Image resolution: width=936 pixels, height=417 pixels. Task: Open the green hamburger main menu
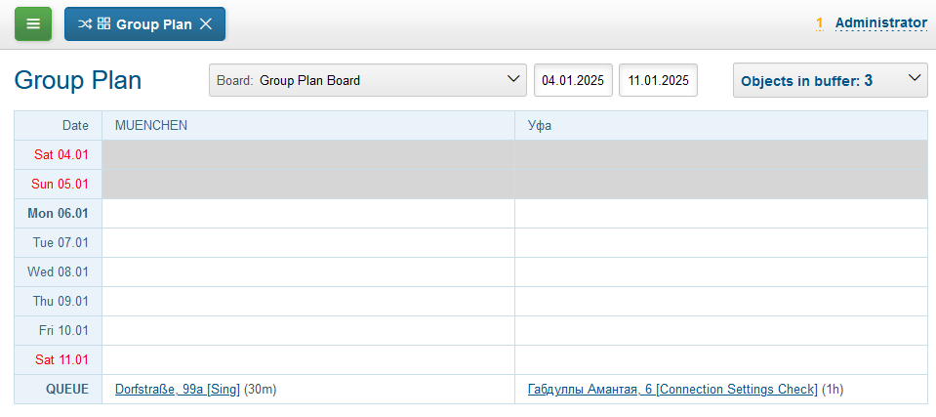tap(33, 24)
